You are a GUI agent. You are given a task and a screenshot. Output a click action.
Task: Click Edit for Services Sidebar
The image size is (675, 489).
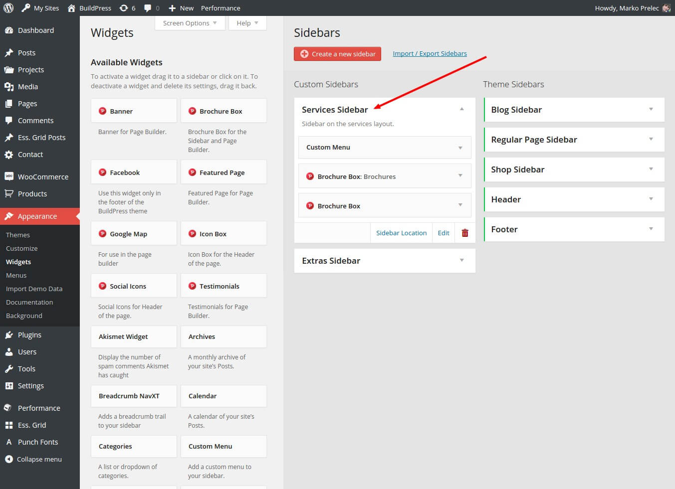(444, 233)
